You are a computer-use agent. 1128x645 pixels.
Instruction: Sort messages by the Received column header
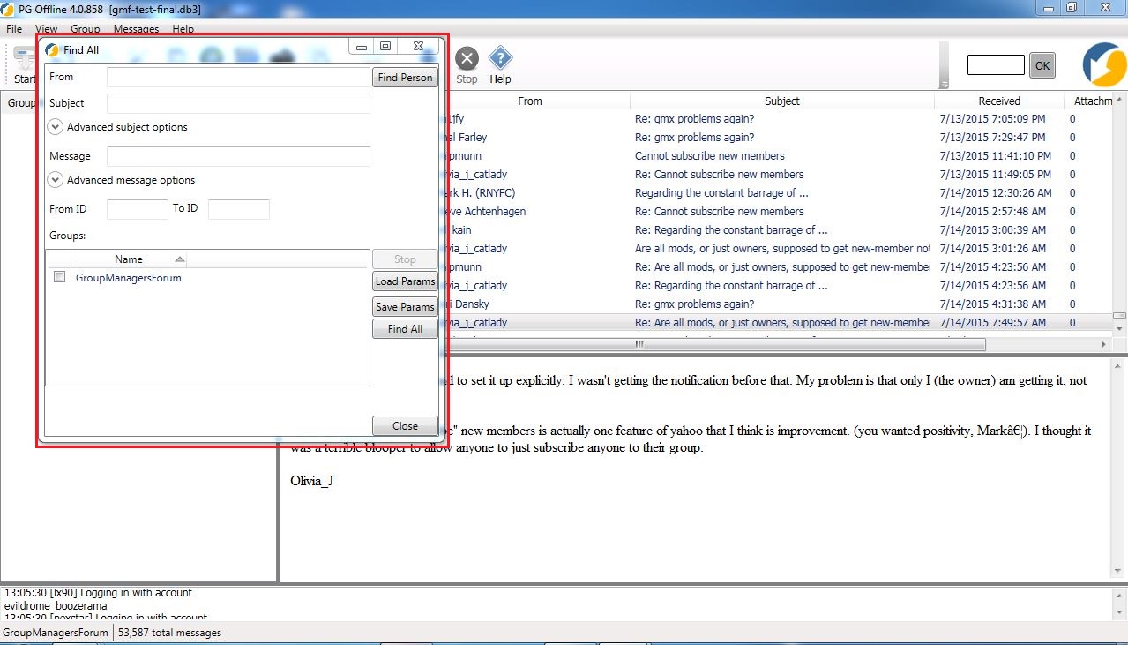998,101
